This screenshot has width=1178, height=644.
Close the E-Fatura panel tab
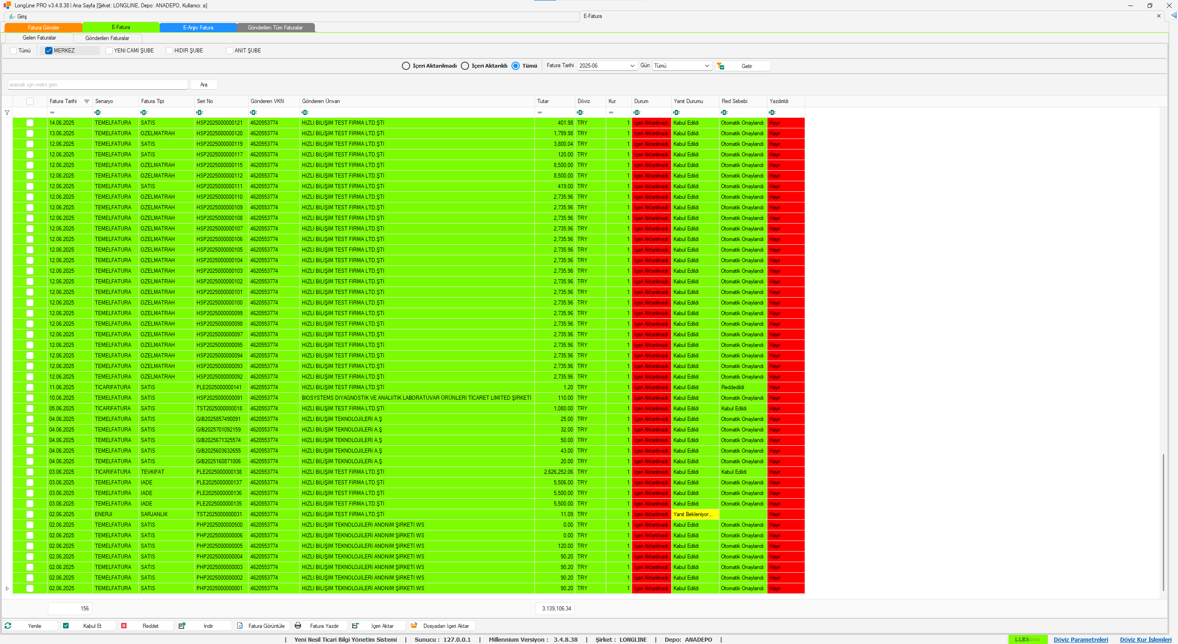[x=1159, y=16]
